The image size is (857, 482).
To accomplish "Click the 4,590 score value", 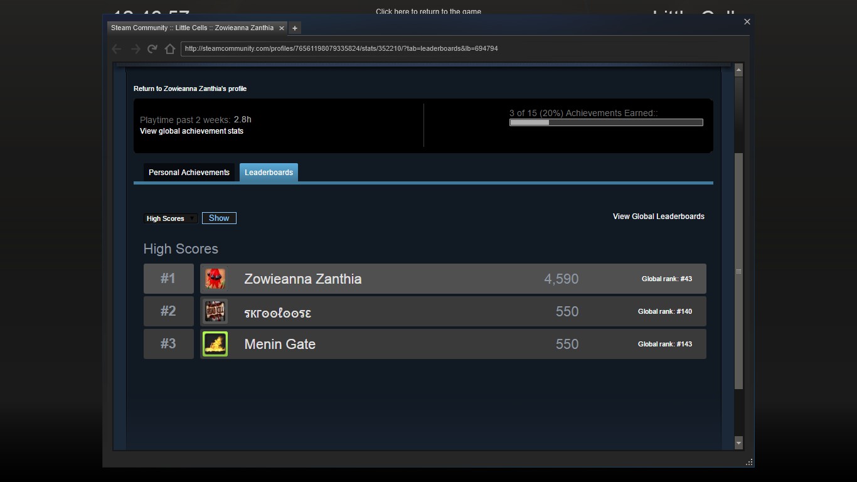I will click(x=562, y=279).
